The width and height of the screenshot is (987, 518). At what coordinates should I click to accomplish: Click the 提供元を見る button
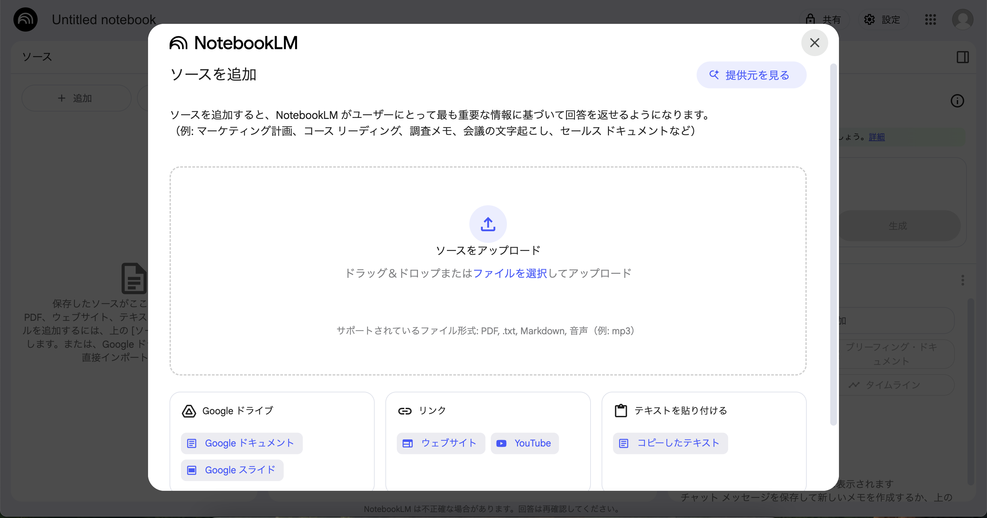[751, 75]
